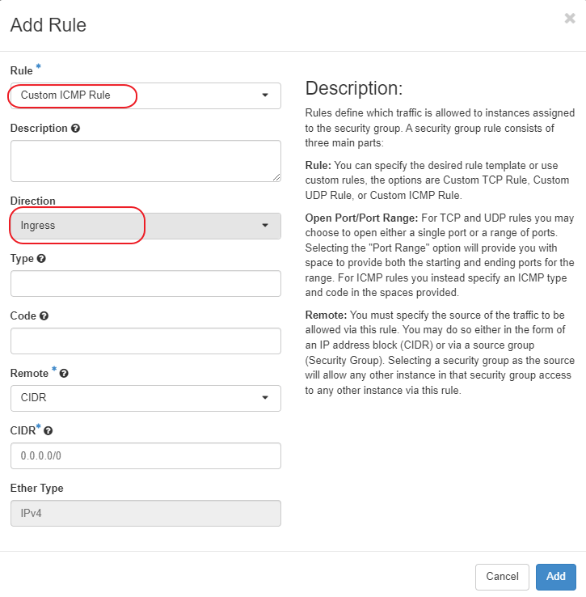
Task: Expand the Direction dropdown set to Ingress
Action: [x=145, y=226]
